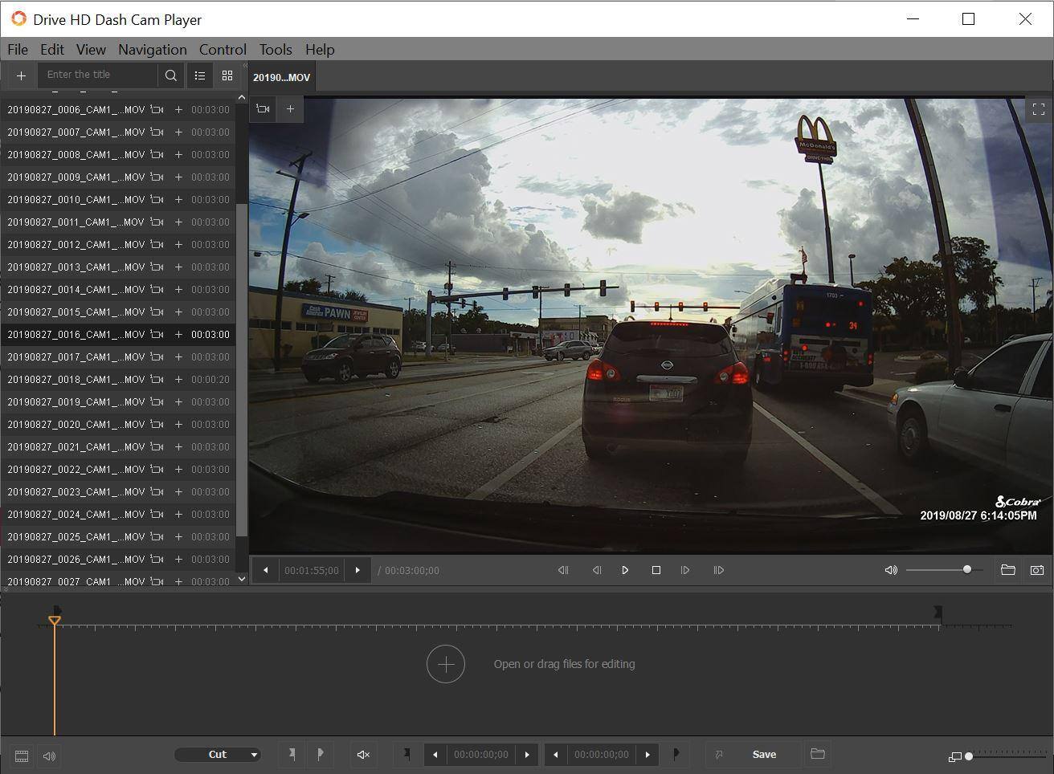This screenshot has height=774, width=1054.
Task: Click the Enter the title search field
Action: pyautogui.click(x=98, y=75)
